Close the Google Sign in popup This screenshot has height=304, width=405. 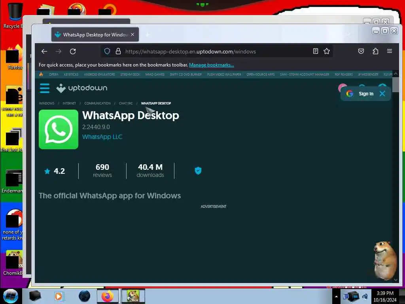tap(382, 93)
